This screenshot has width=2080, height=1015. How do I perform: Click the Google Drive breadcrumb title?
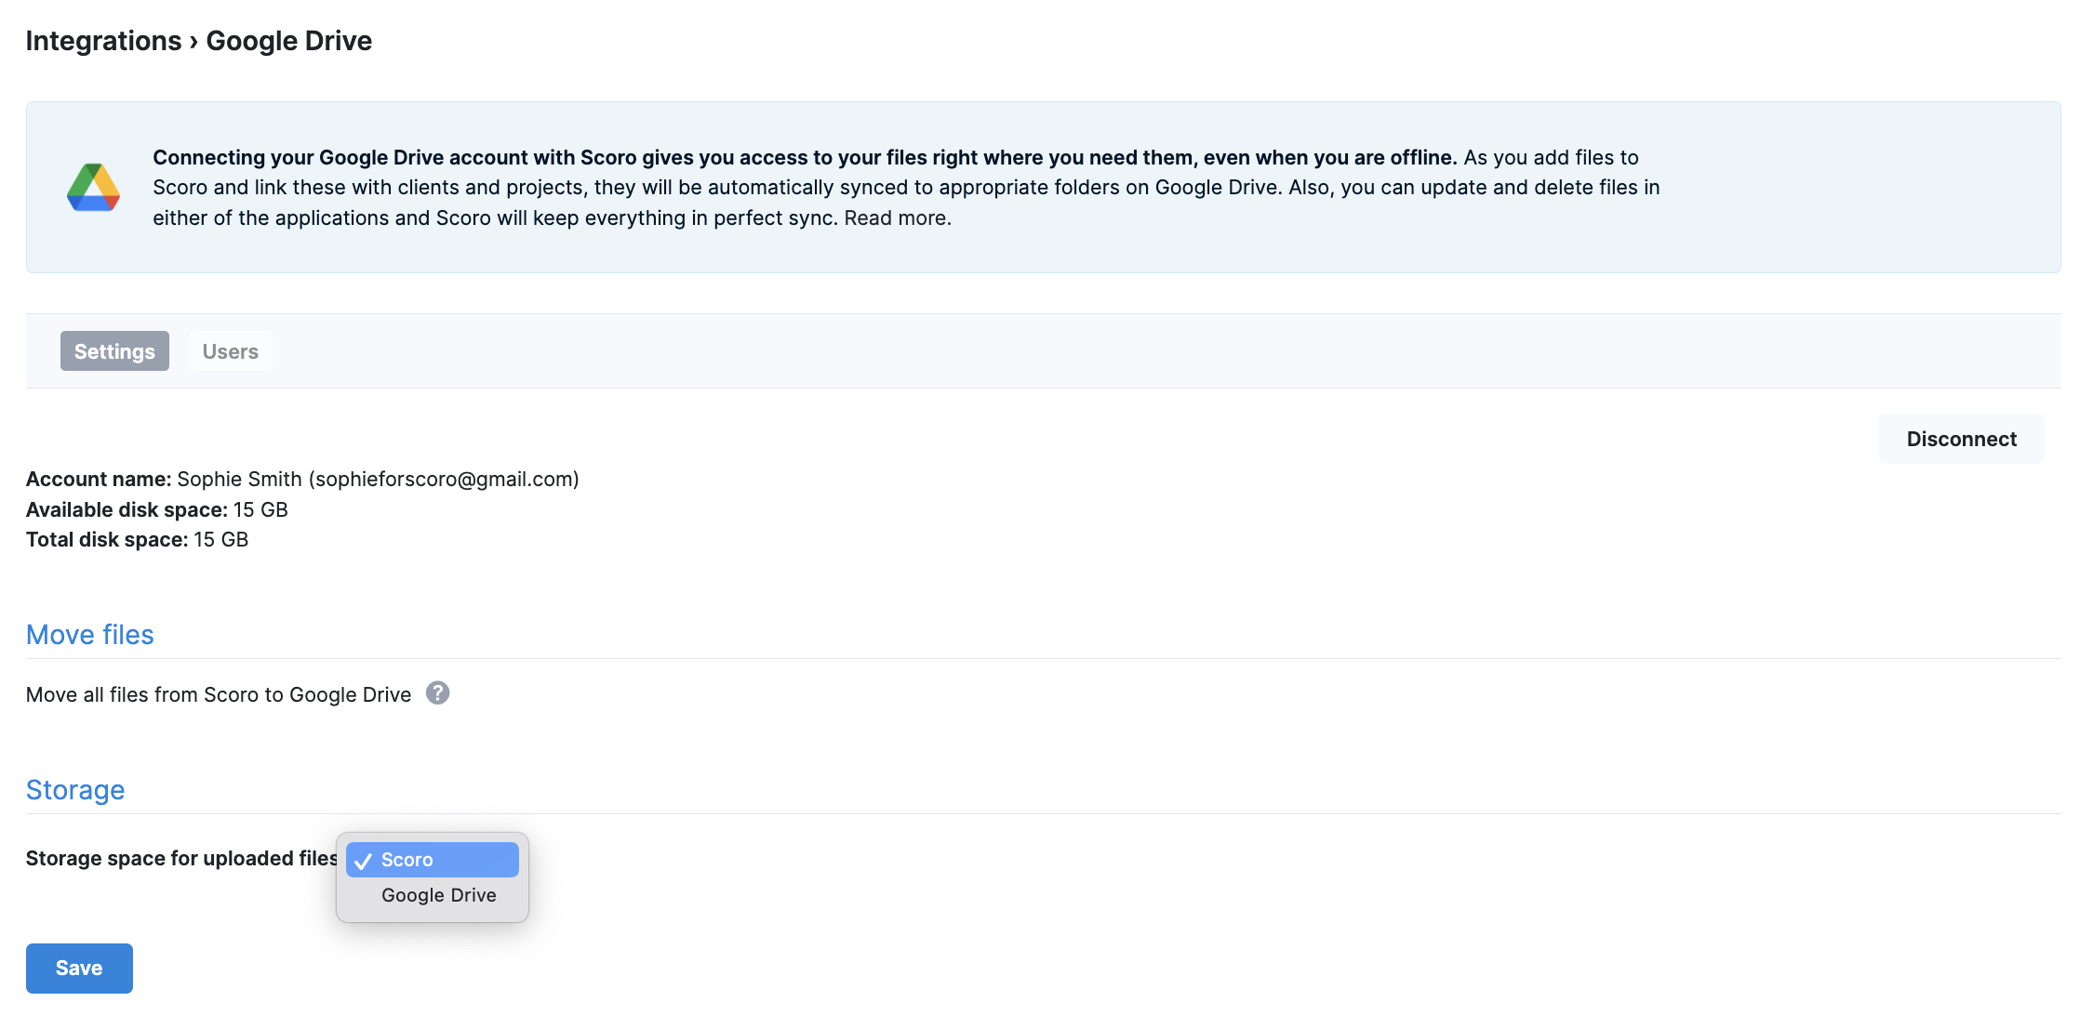point(289,41)
